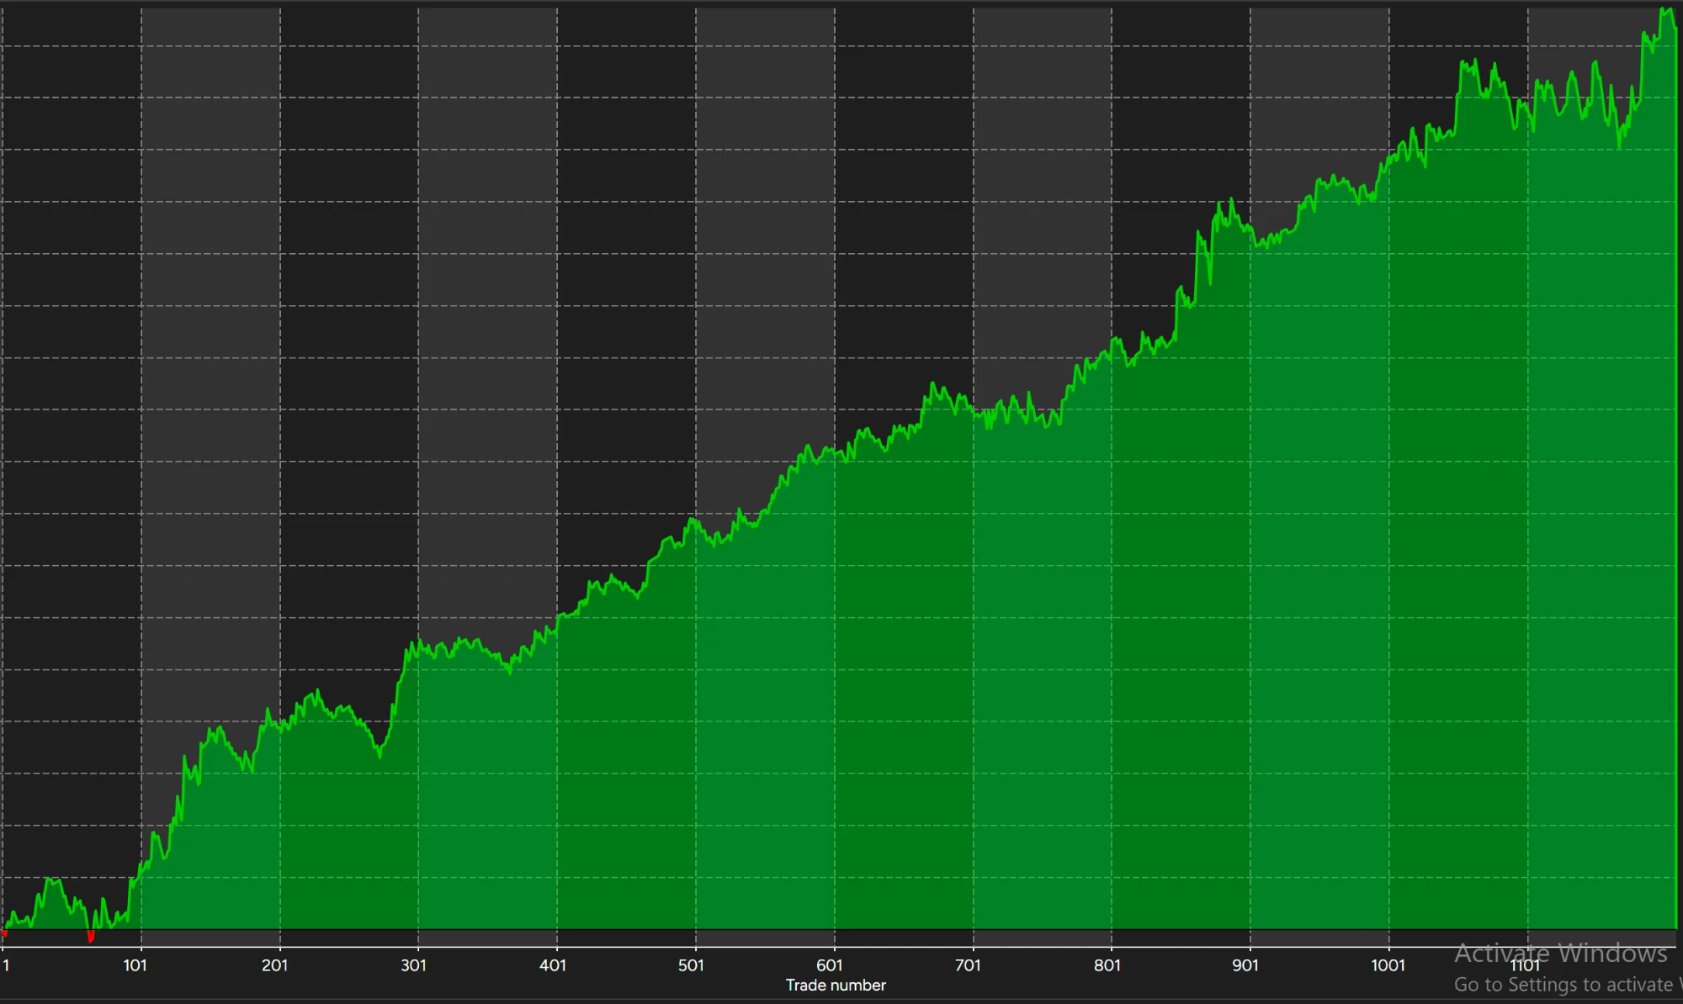Image resolution: width=1683 pixels, height=1004 pixels.
Task: Click the x-axis label 401
Action: click(553, 965)
